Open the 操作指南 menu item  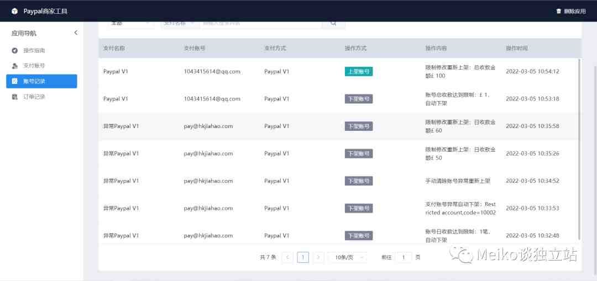coord(41,50)
